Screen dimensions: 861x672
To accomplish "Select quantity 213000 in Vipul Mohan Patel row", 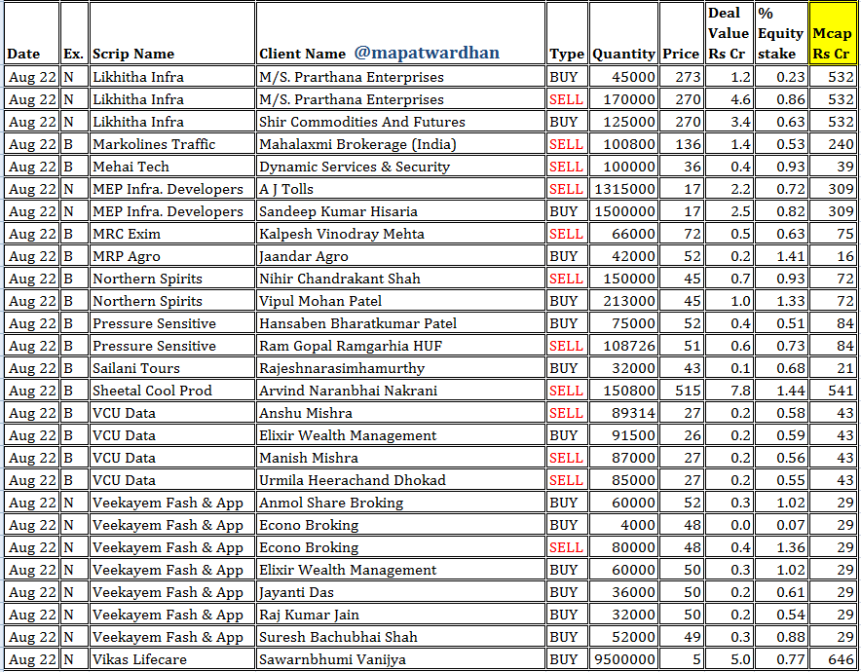I will (x=623, y=301).
